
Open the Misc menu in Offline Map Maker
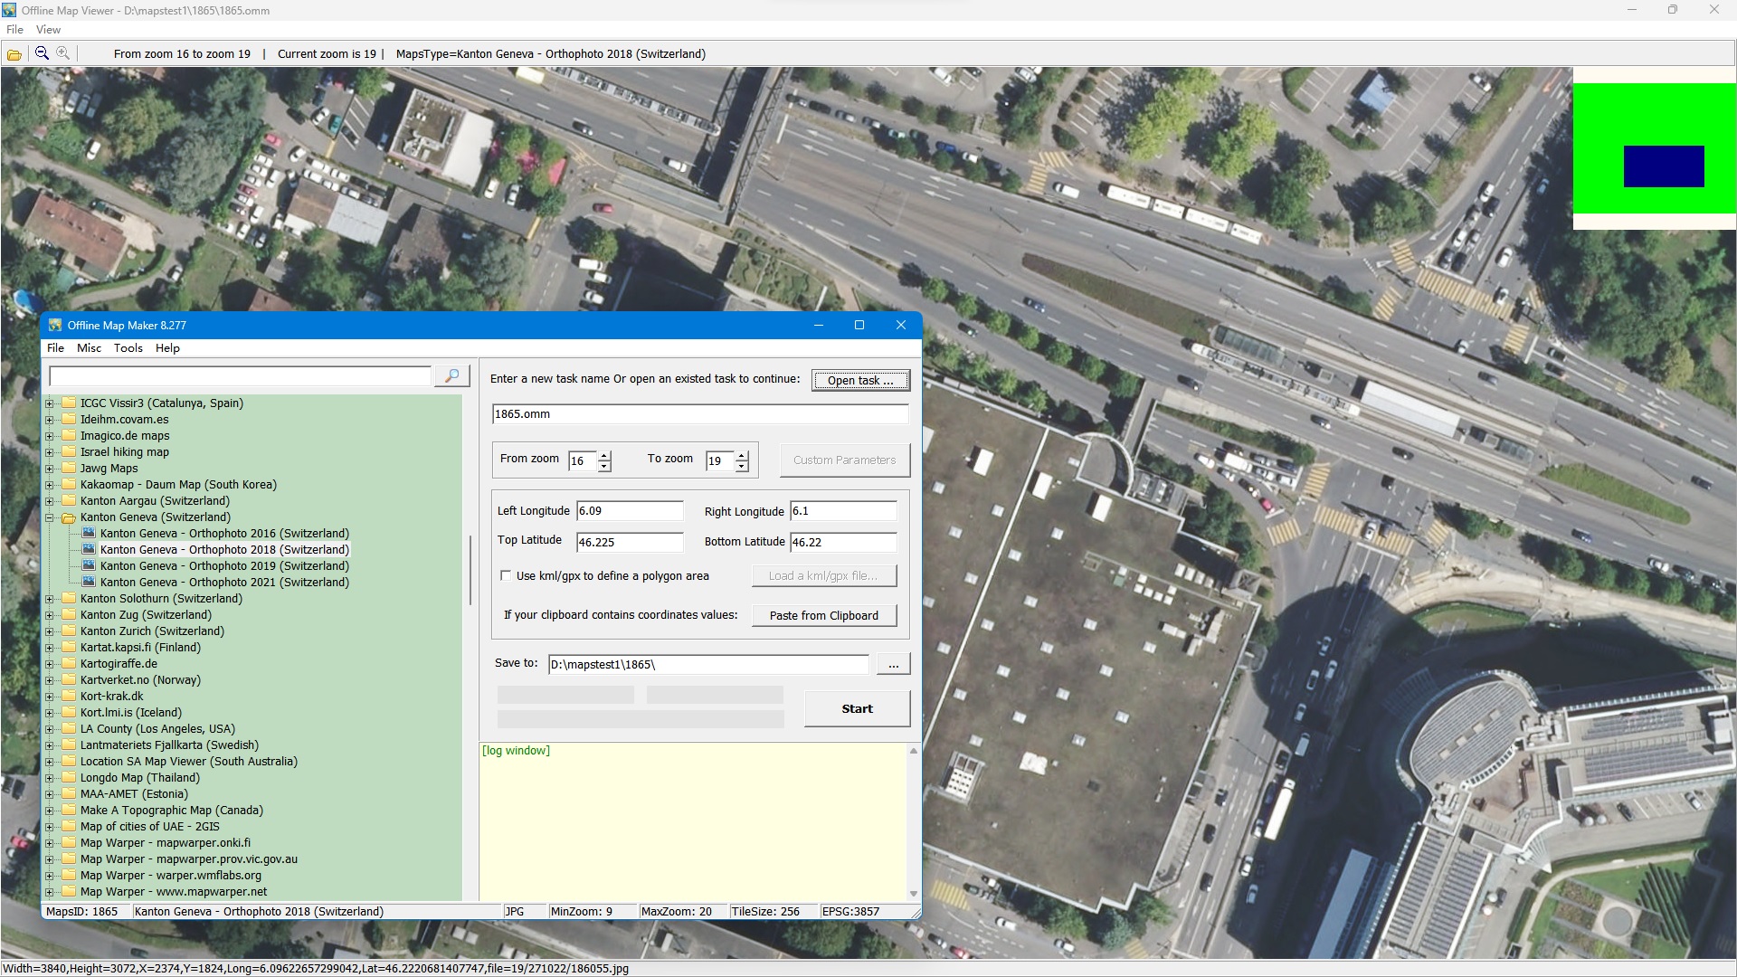89,348
